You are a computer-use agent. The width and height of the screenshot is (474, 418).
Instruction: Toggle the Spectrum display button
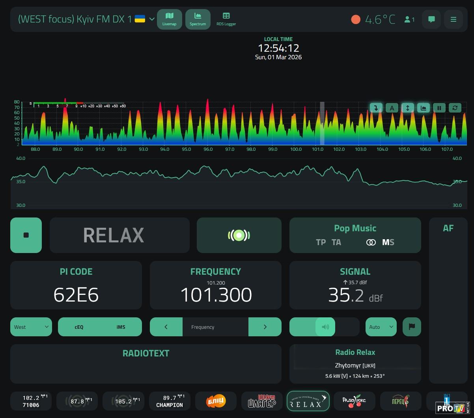198,19
